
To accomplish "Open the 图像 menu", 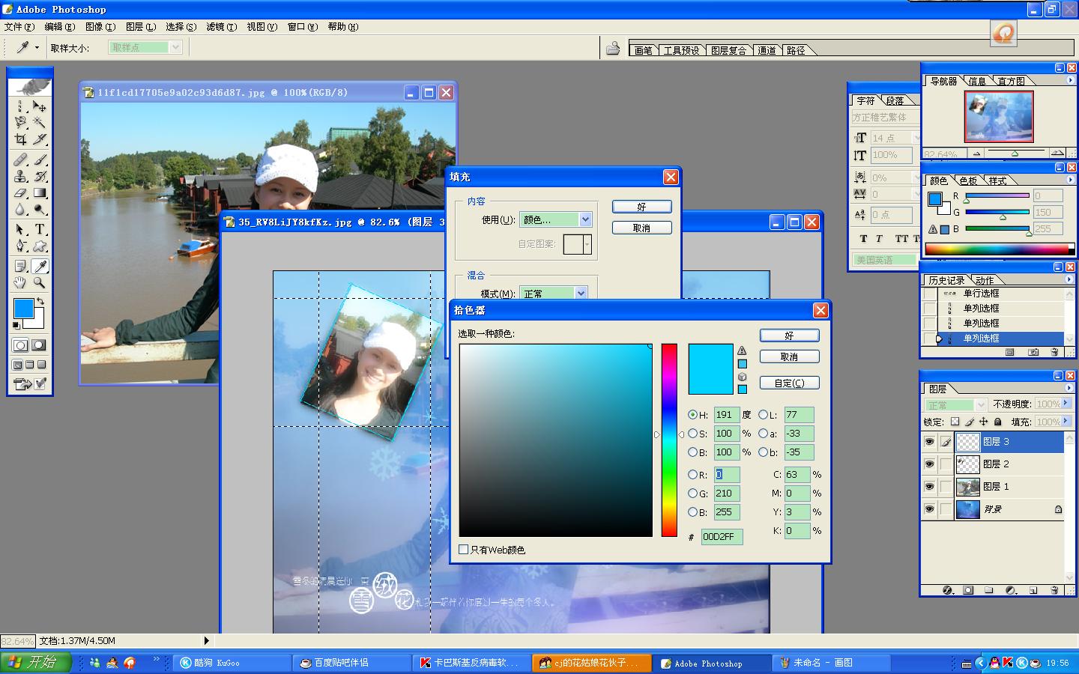I will tap(100, 27).
